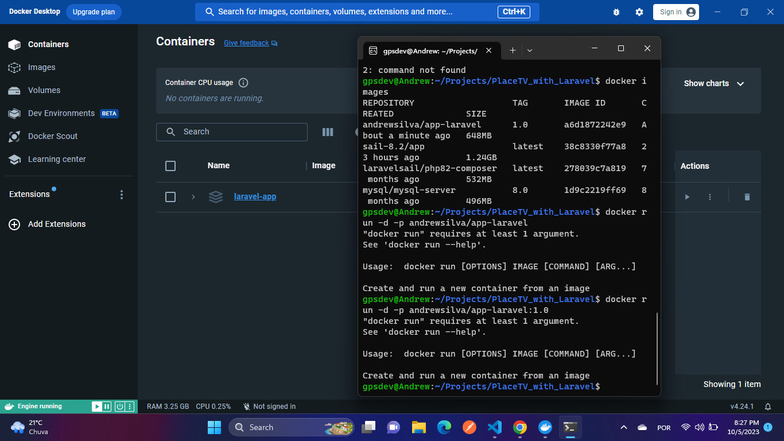The width and height of the screenshot is (784, 441).
Task: Select the gpsdev@Andrew terminal tab
Action: (x=431, y=51)
